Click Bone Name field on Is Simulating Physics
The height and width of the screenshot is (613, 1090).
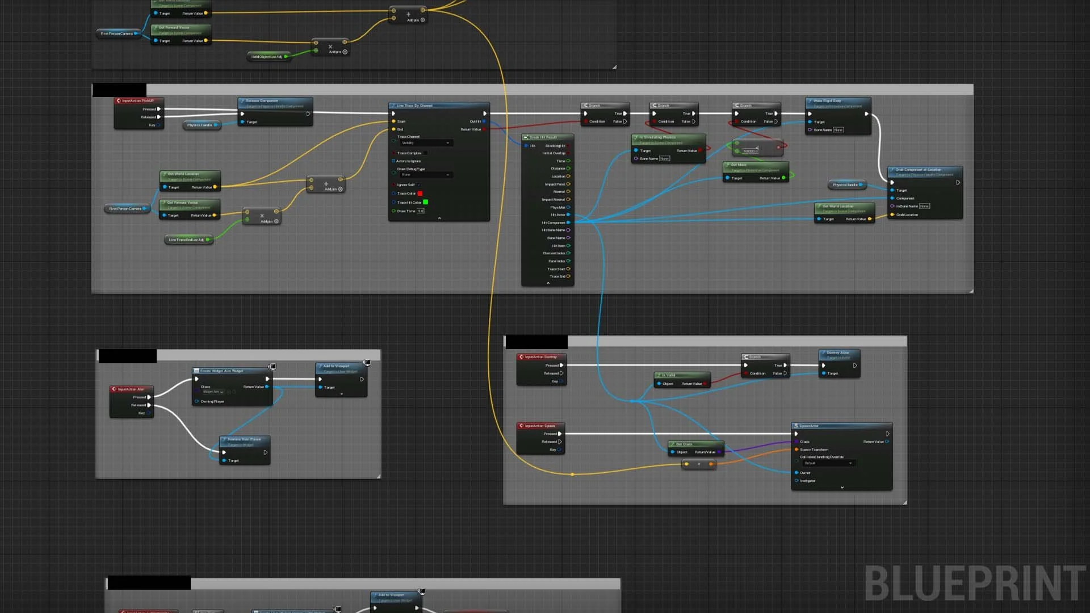pos(664,159)
